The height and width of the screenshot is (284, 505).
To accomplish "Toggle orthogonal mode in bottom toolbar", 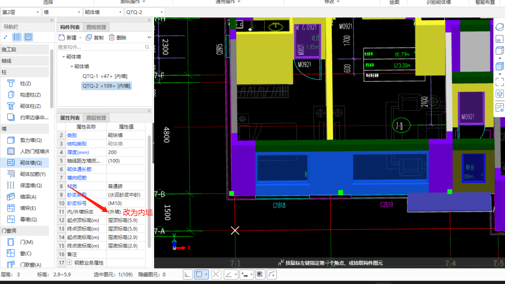I will (x=188, y=275).
